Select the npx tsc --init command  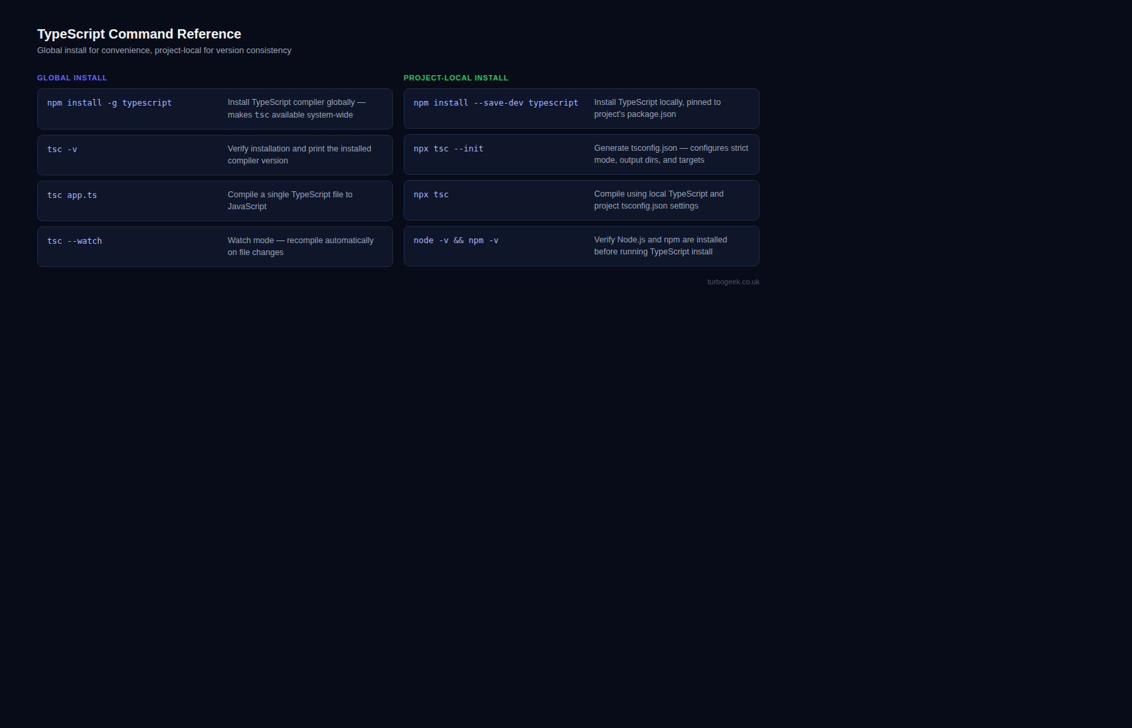tap(448, 149)
